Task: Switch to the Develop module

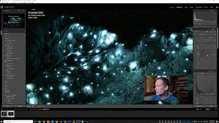Action: (179, 7)
